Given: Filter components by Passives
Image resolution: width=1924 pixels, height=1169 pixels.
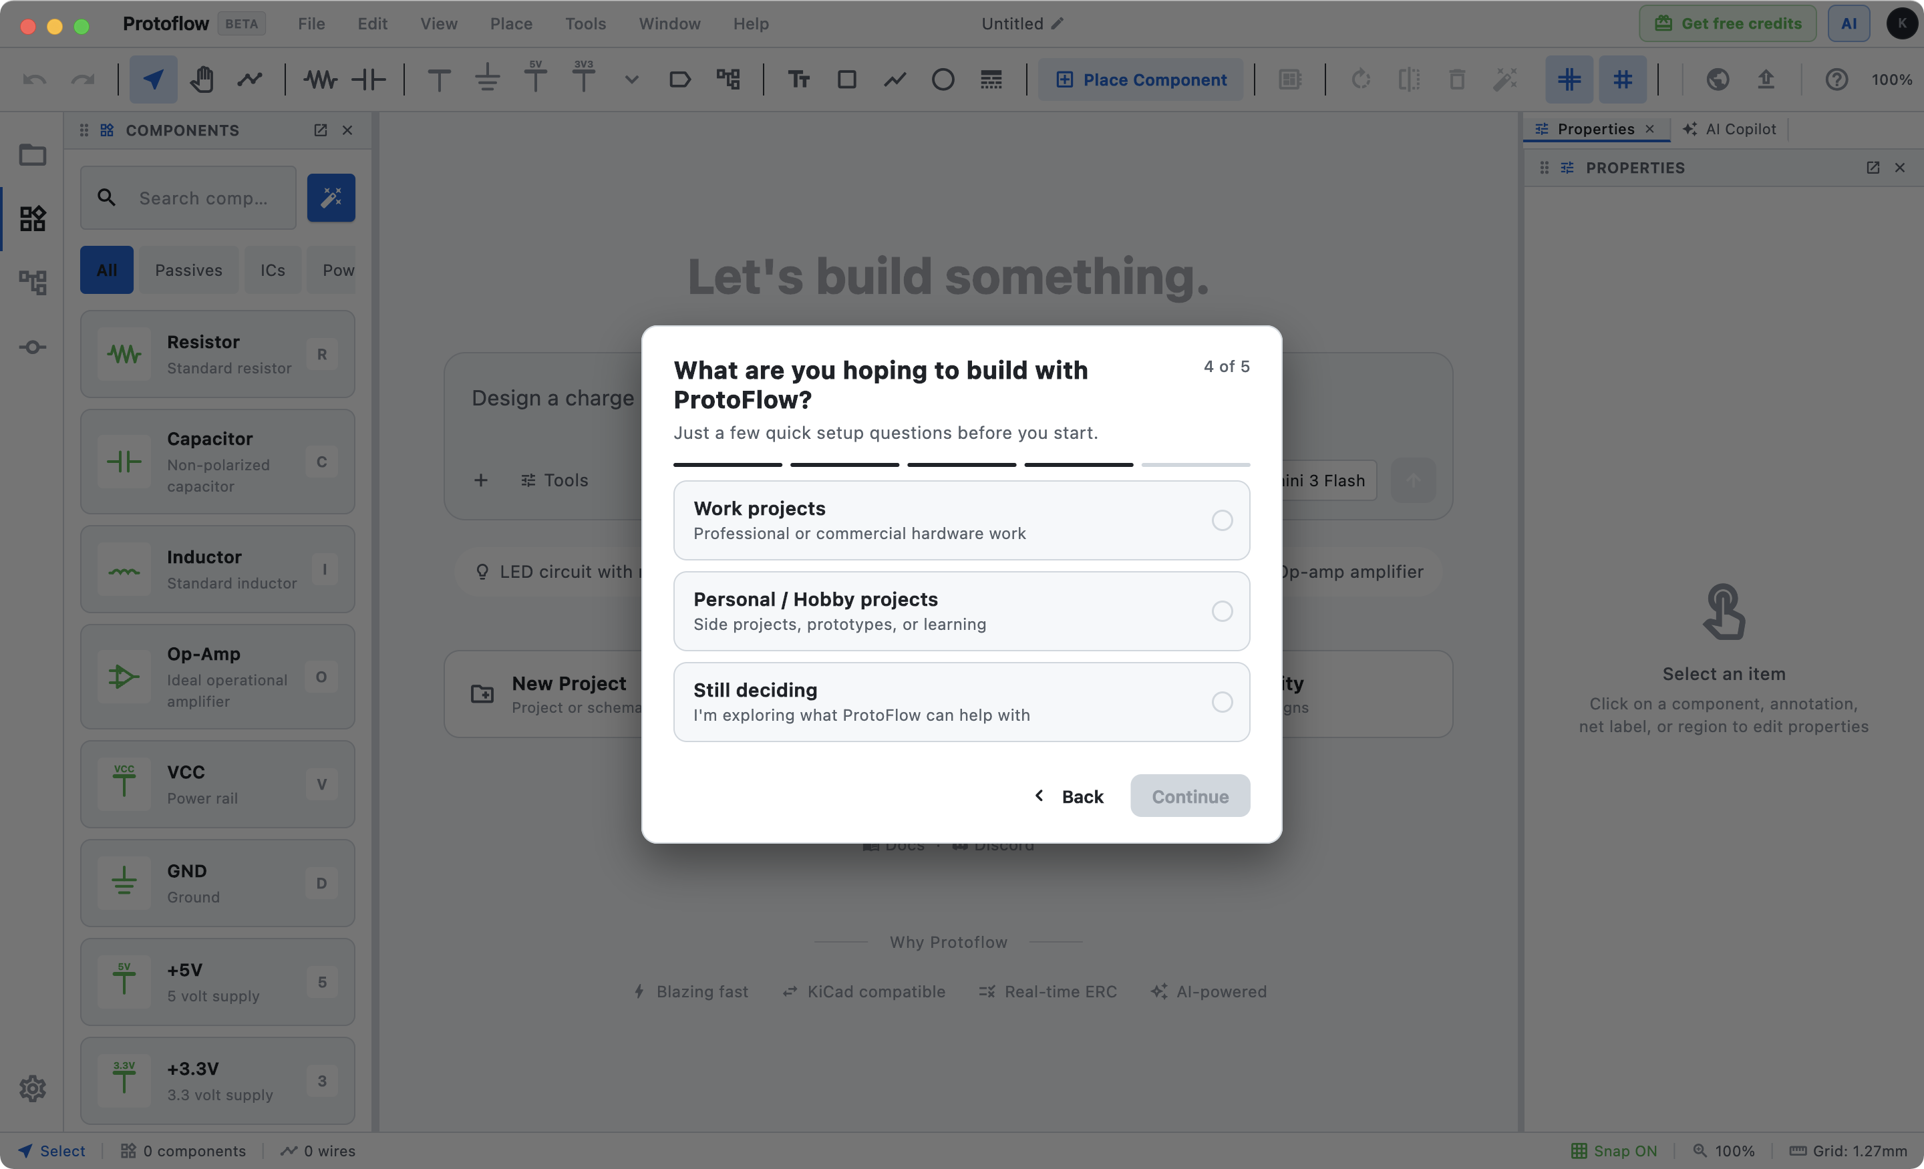Looking at the screenshot, I should pos(189,270).
